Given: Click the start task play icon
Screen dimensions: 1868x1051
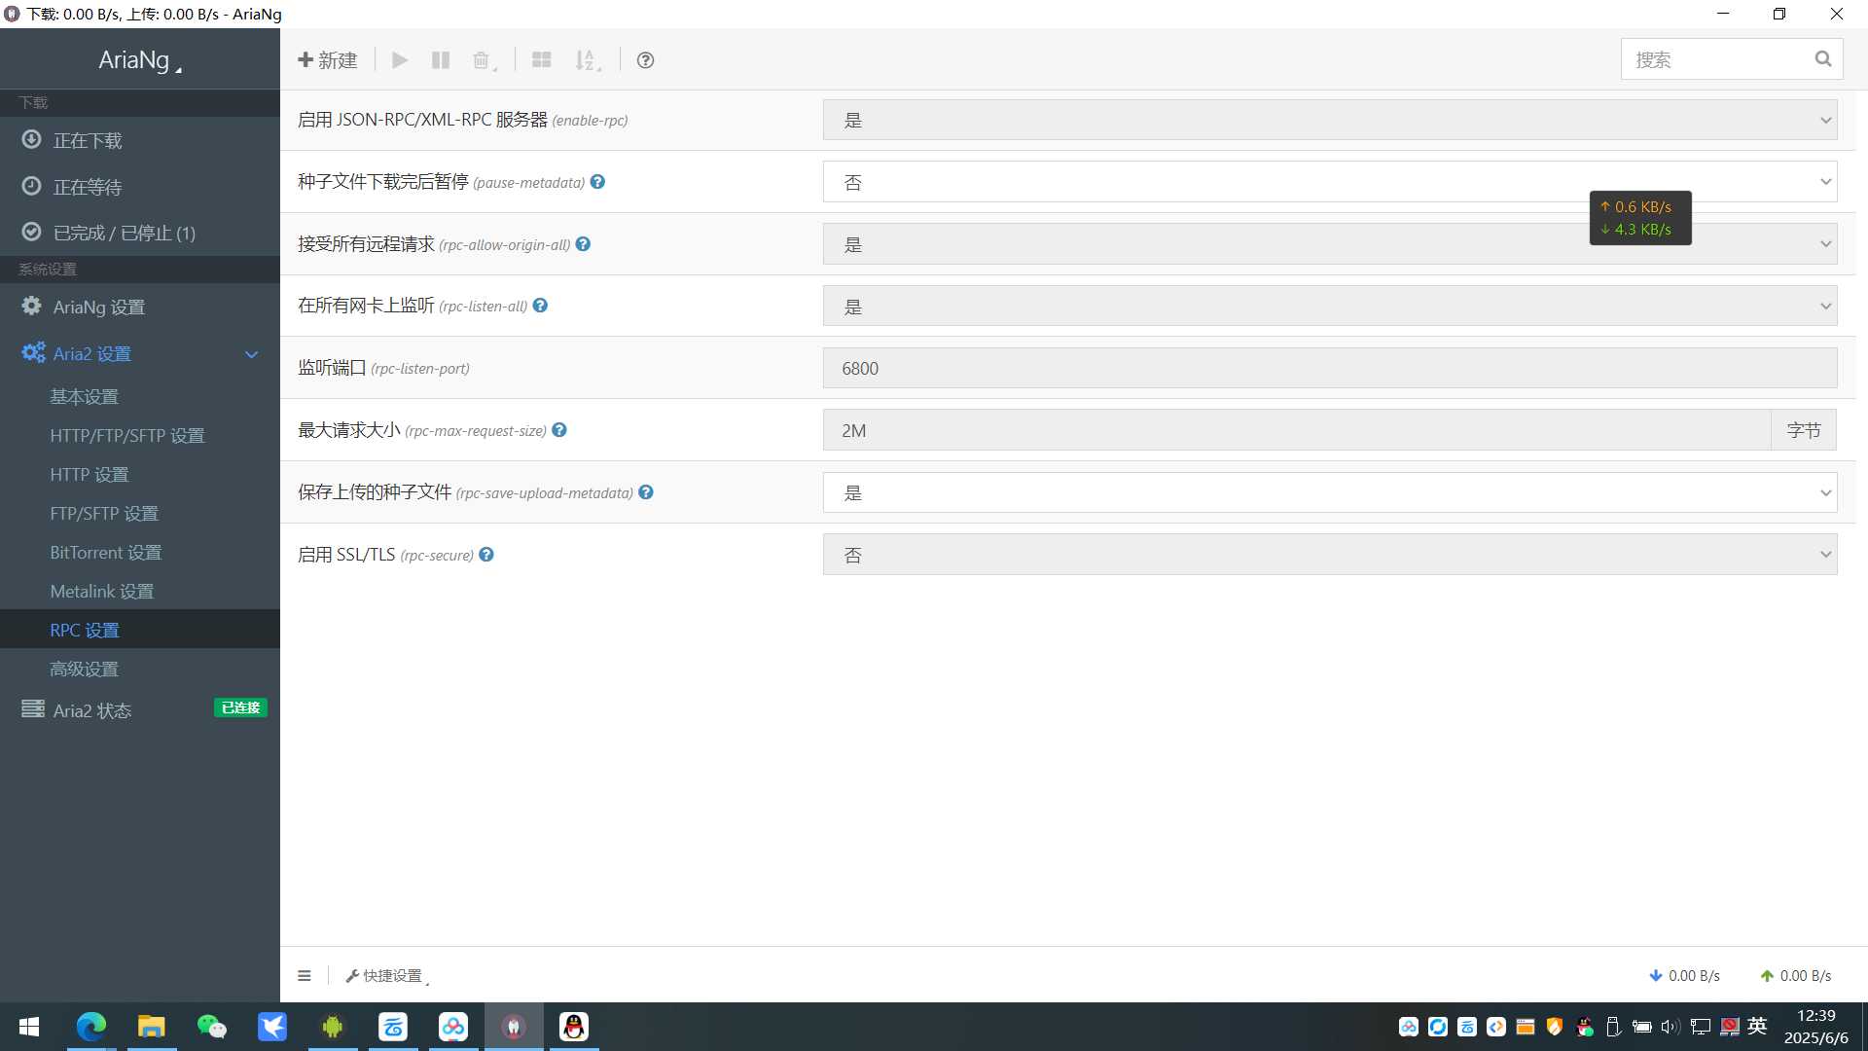Looking at the screenshot, I should [400, 60].
